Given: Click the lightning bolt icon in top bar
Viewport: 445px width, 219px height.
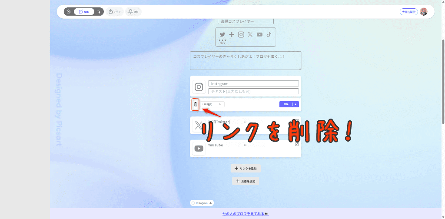Looking at the screenshot, I should pyautogui.click(x=99, y=12).
